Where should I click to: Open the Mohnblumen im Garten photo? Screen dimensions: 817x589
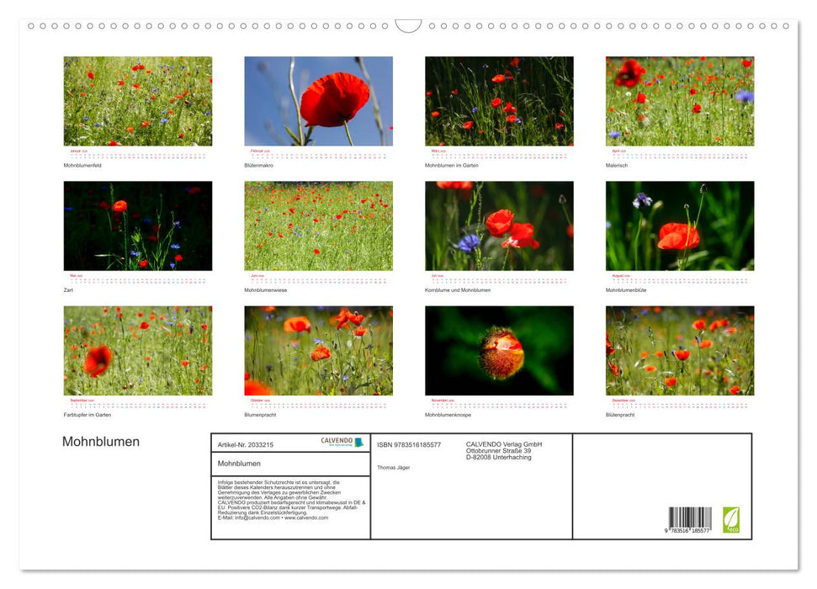click(499, 101)
